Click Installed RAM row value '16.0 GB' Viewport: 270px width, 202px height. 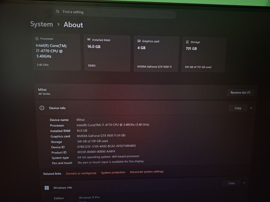coord(82,130)
